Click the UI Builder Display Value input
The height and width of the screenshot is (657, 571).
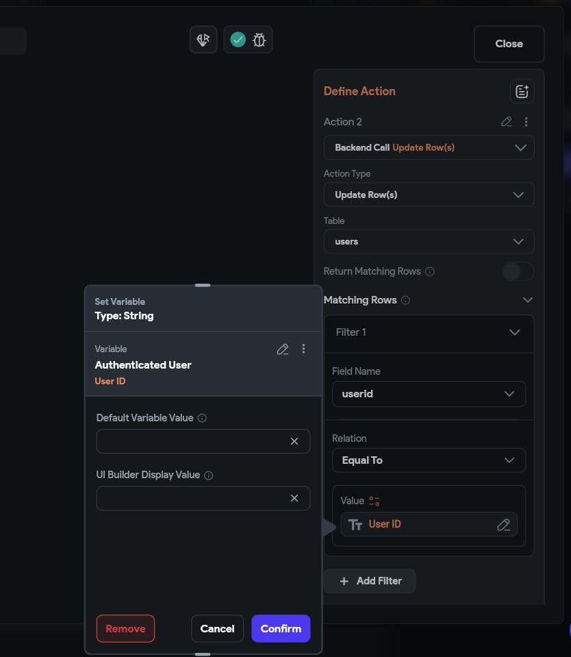[x=193, y=499]
